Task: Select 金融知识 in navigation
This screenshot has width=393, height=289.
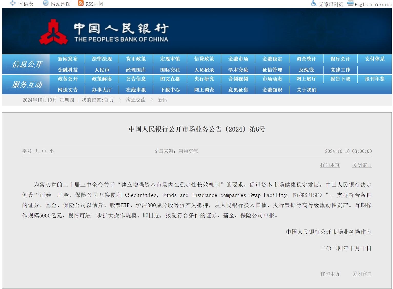Action: pos(272,90)
